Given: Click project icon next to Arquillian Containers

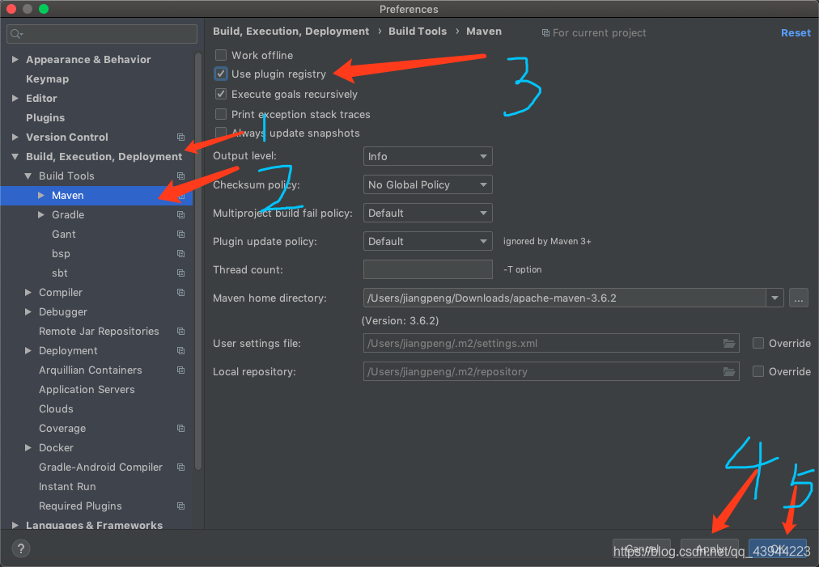Looking at the screenshot, I should [180, 370].
